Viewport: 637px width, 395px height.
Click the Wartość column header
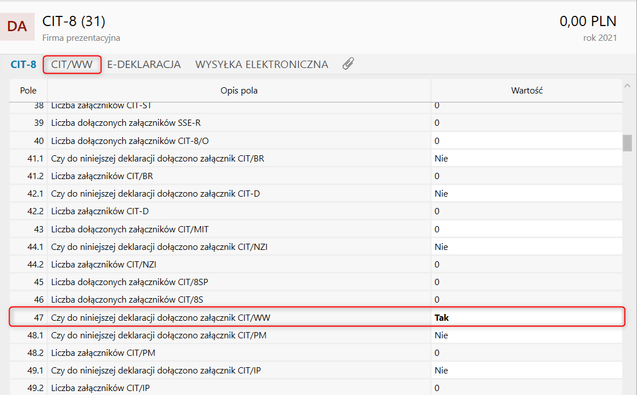click(527, 91)
